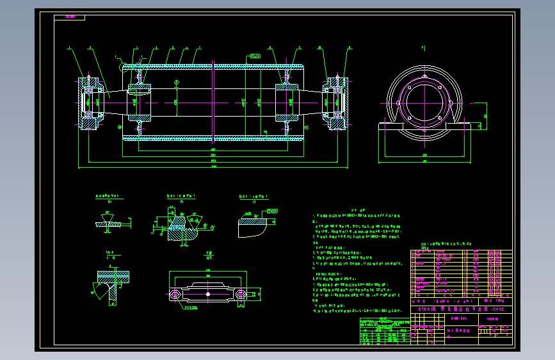555x360 pixels.
Task: Select the magenta parts list table
Action: (462, 274)
